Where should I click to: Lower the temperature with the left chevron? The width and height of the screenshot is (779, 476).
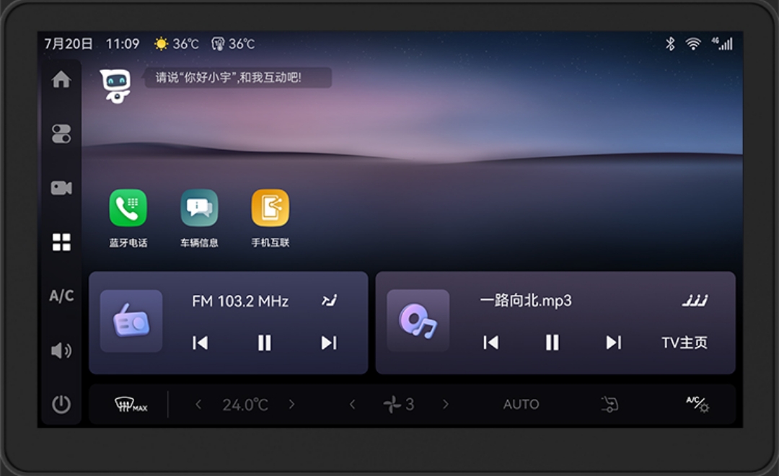[199, 404]
